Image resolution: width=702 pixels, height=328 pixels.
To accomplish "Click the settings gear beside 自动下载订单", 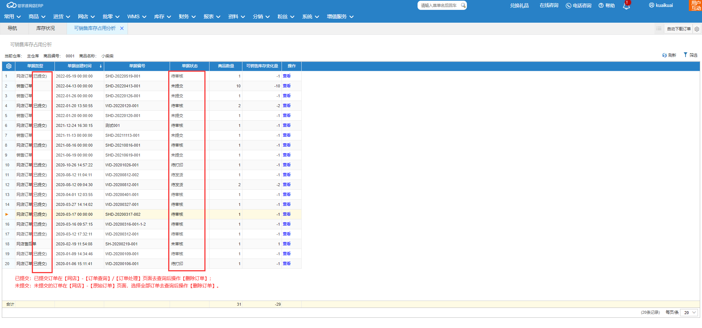I will (697, 29).
